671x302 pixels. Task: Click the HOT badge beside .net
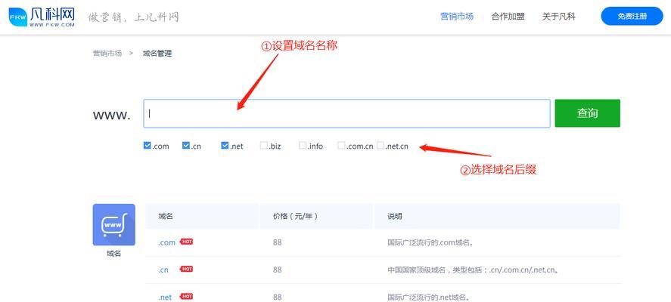coord(187,297)
